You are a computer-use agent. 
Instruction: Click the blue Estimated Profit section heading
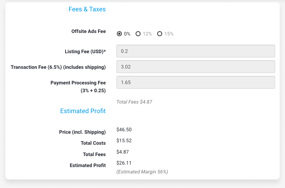[83, 111]
